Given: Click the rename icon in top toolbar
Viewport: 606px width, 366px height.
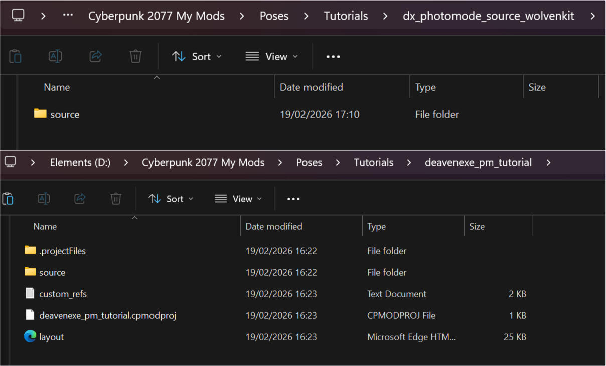Looking at the screenshot, I should pos(55,56).
